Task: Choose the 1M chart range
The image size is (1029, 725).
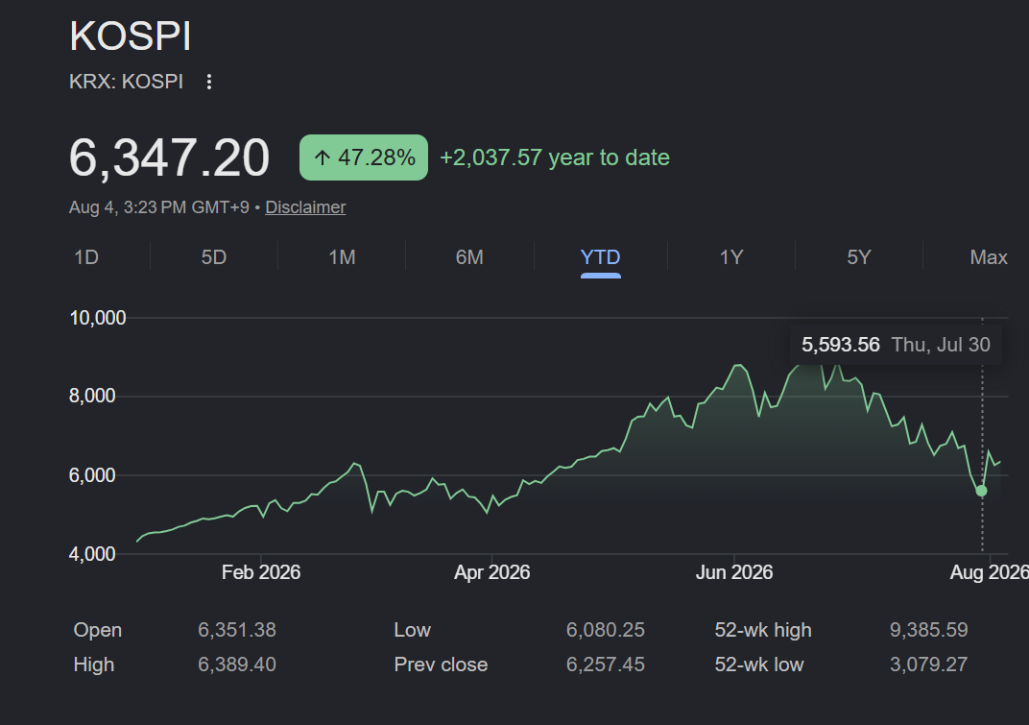Action: pyautogui.click(x=342, y=256)
